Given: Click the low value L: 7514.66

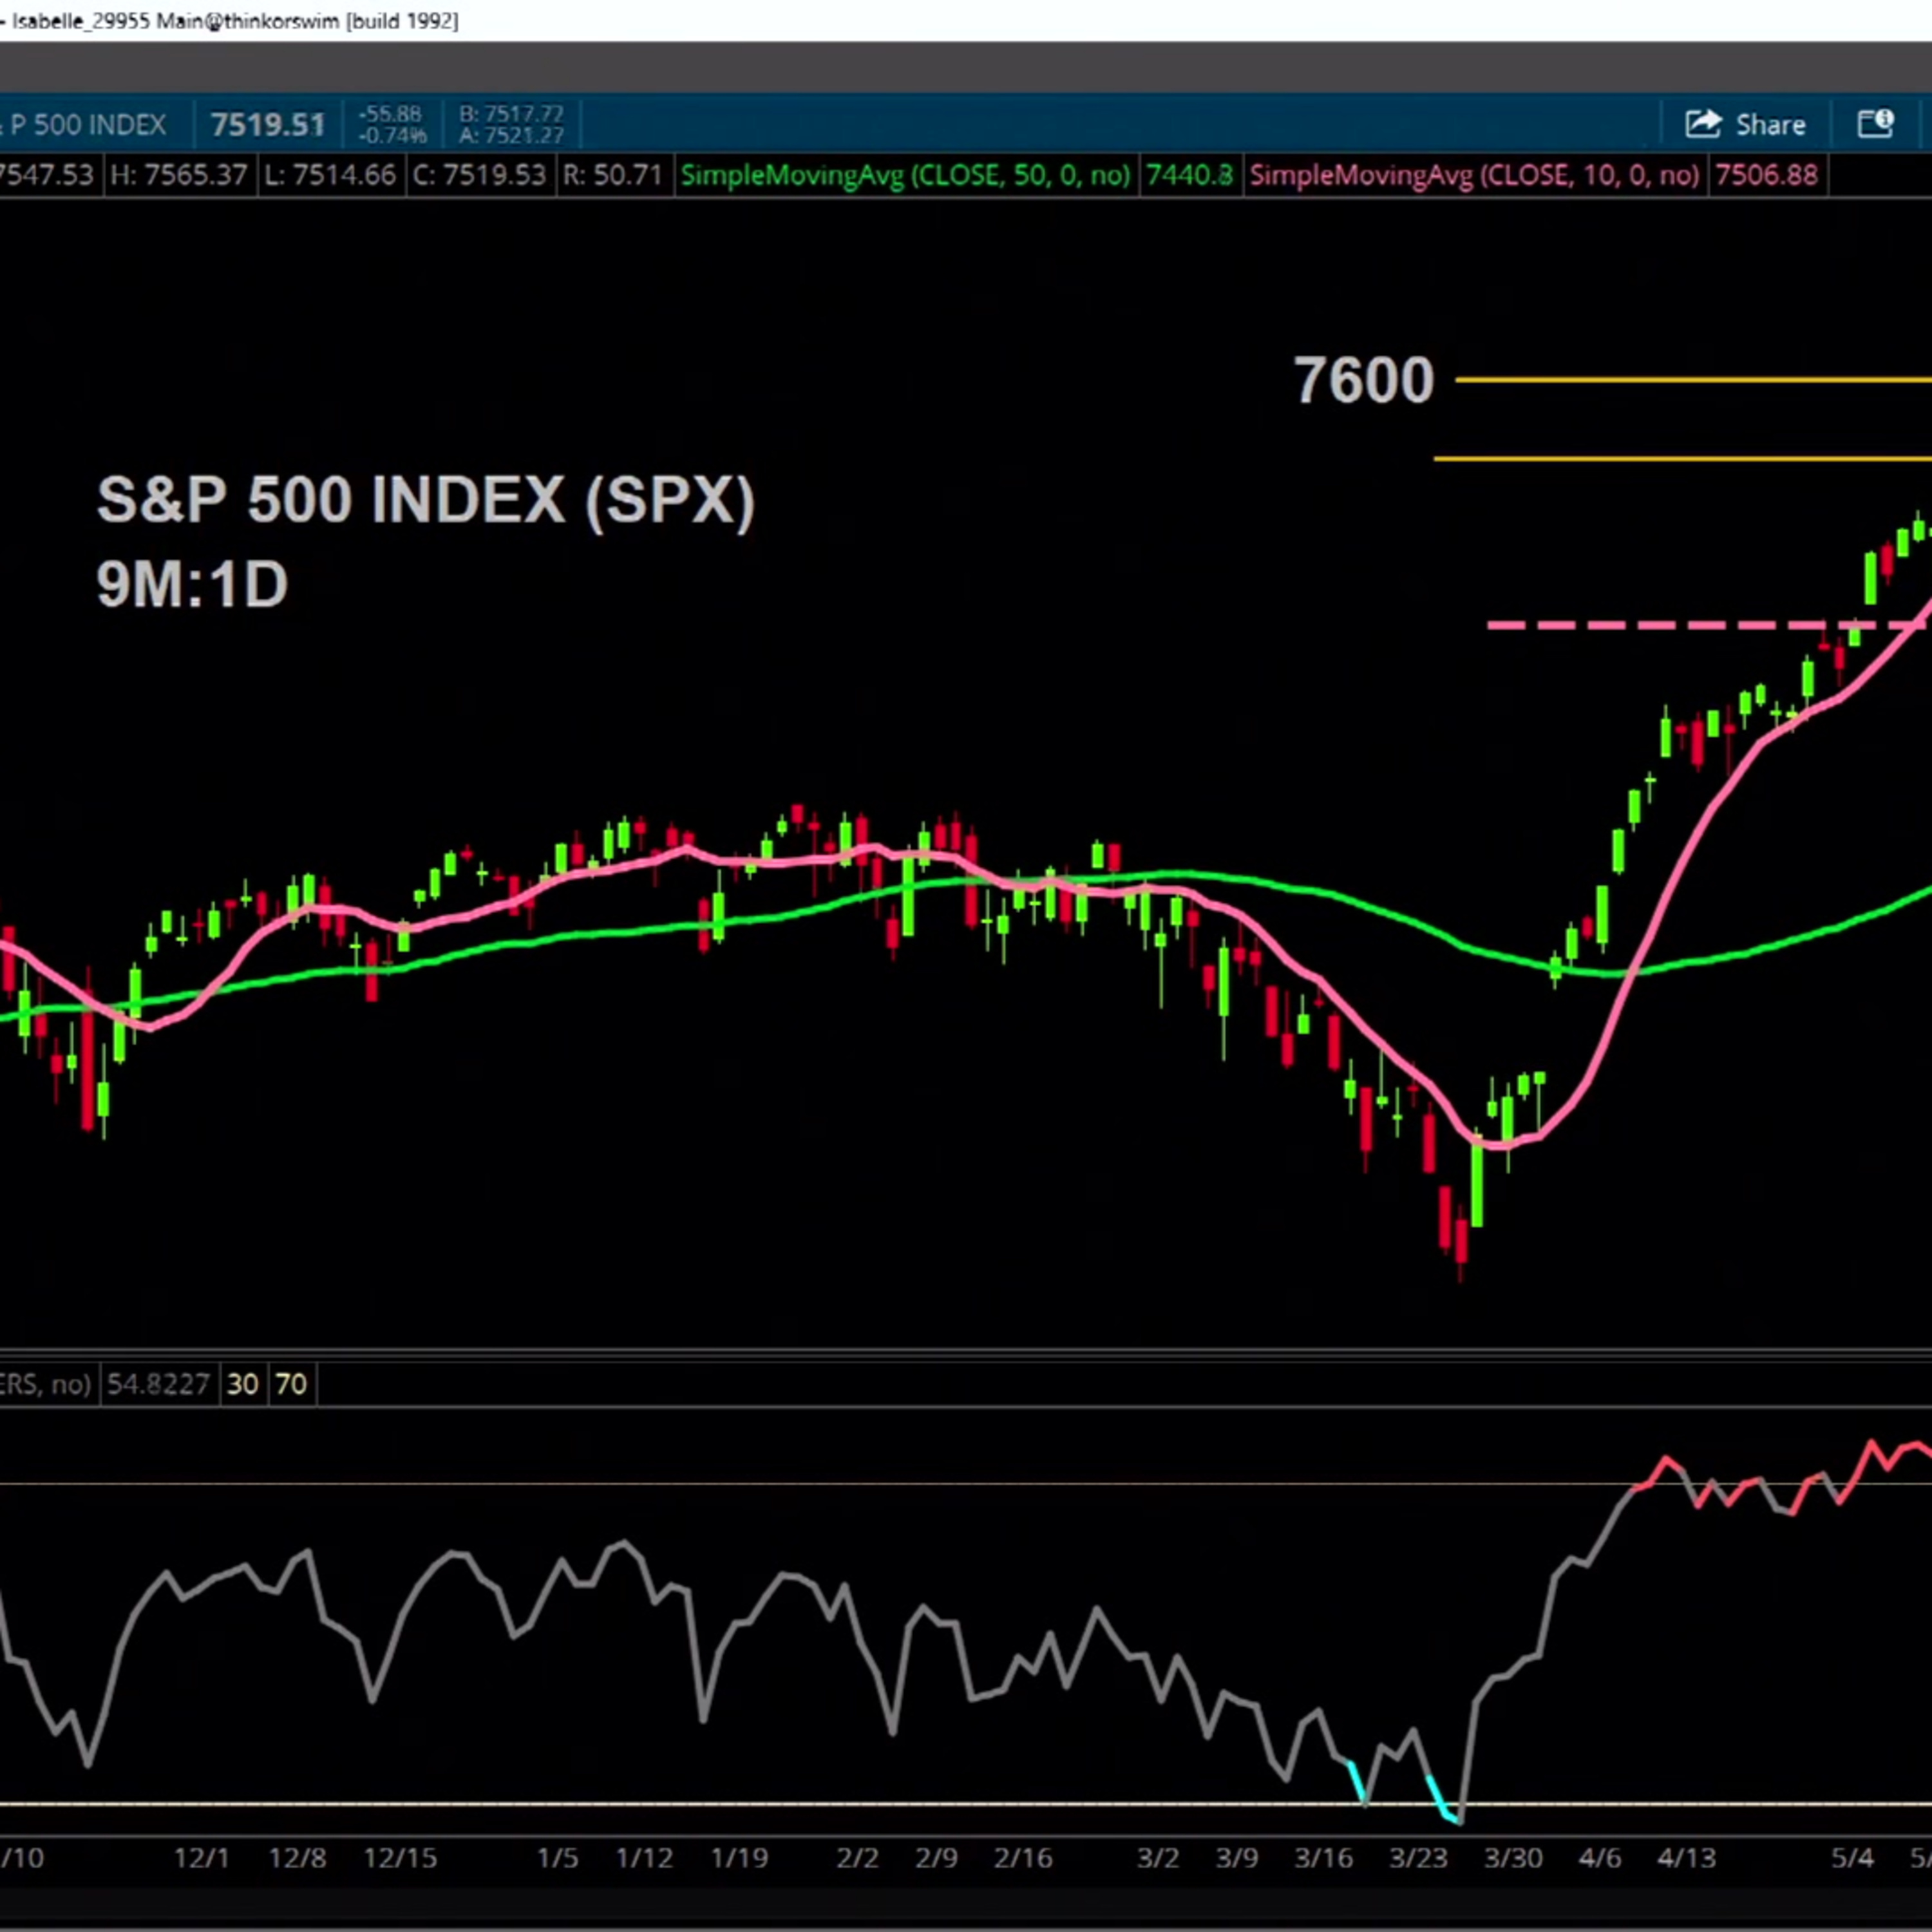Looking at the screenshot, I should [330, 175].
